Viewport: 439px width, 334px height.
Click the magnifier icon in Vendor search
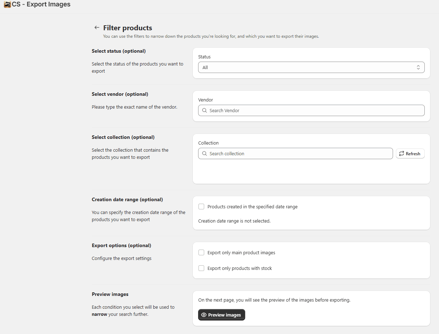(205, 110)
